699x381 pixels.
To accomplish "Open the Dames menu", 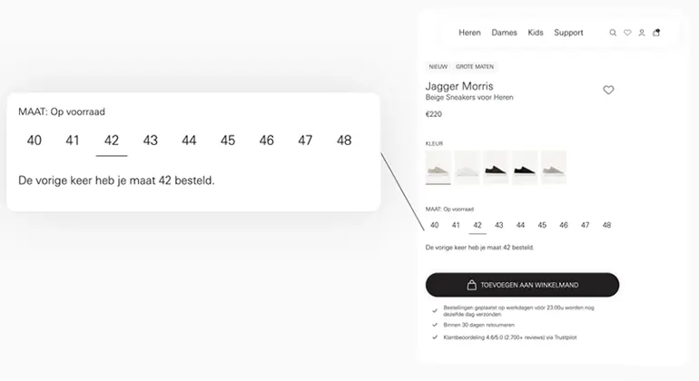I will pos(504,33).
